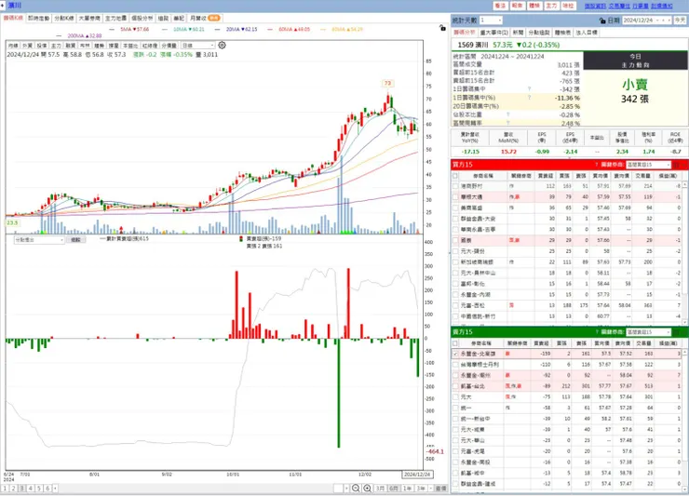Select the 3年 chart range button
This screenshot has width=689, height=496.
pos(421,489)
